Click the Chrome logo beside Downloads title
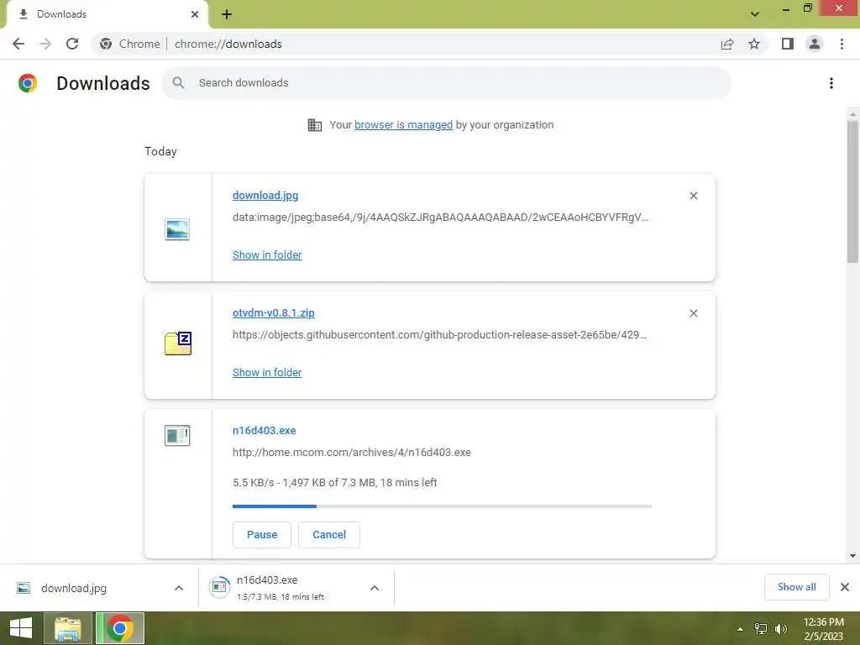 point(28,83)
